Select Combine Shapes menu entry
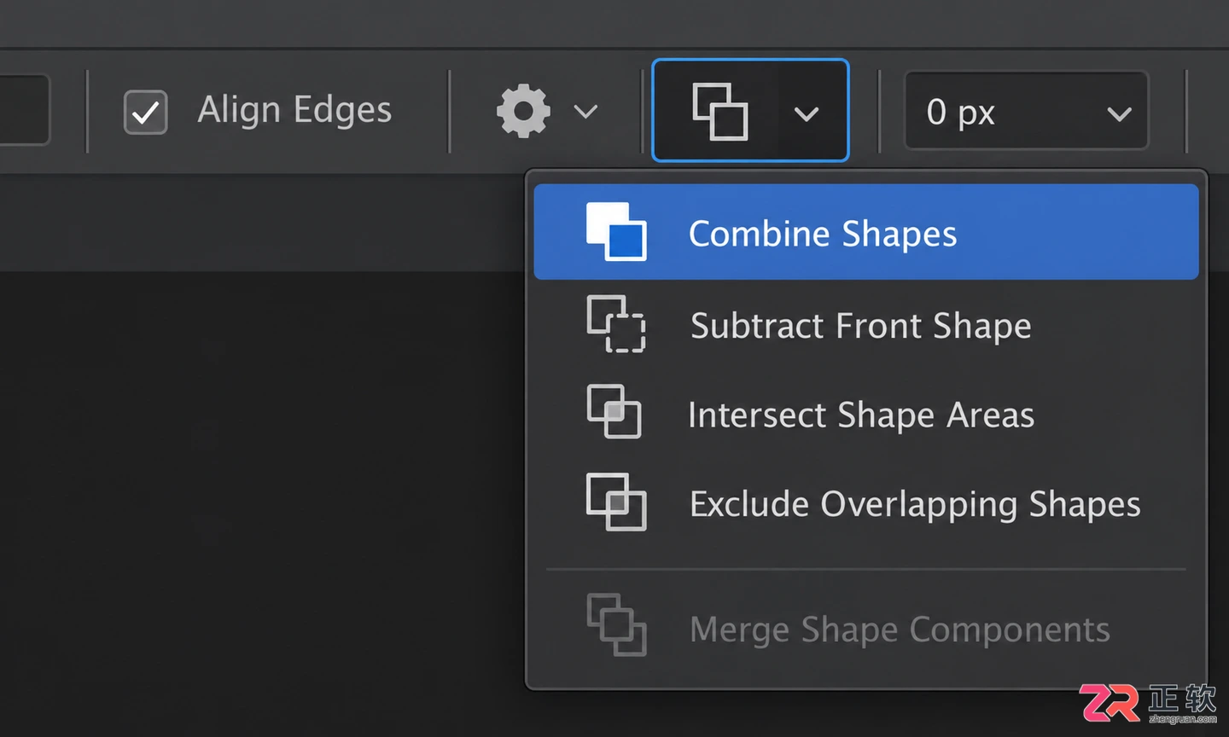The image size is (1229, 737). point(866,232)
